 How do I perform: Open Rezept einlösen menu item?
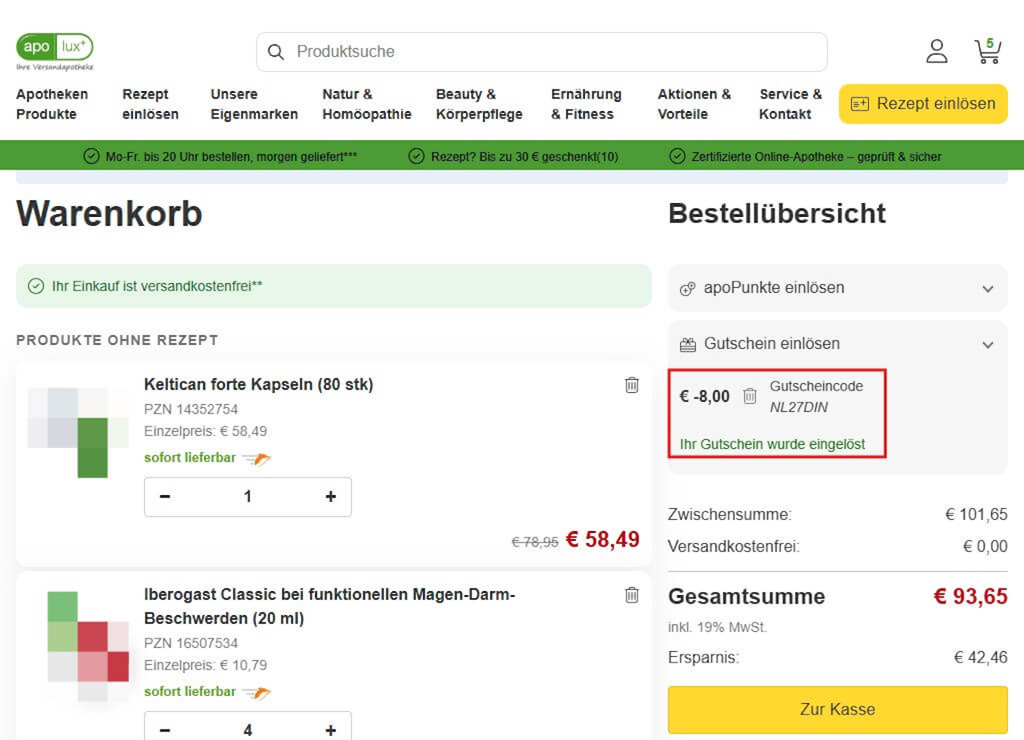[x=150, y=104]
